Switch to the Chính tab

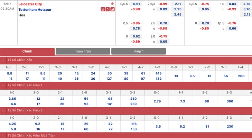(27, 51)
